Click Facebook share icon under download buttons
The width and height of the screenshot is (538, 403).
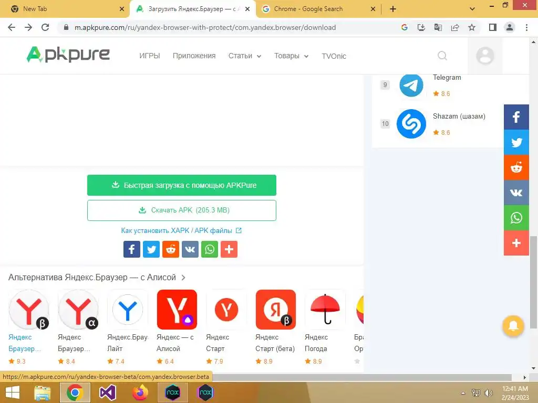click(132, 249)
